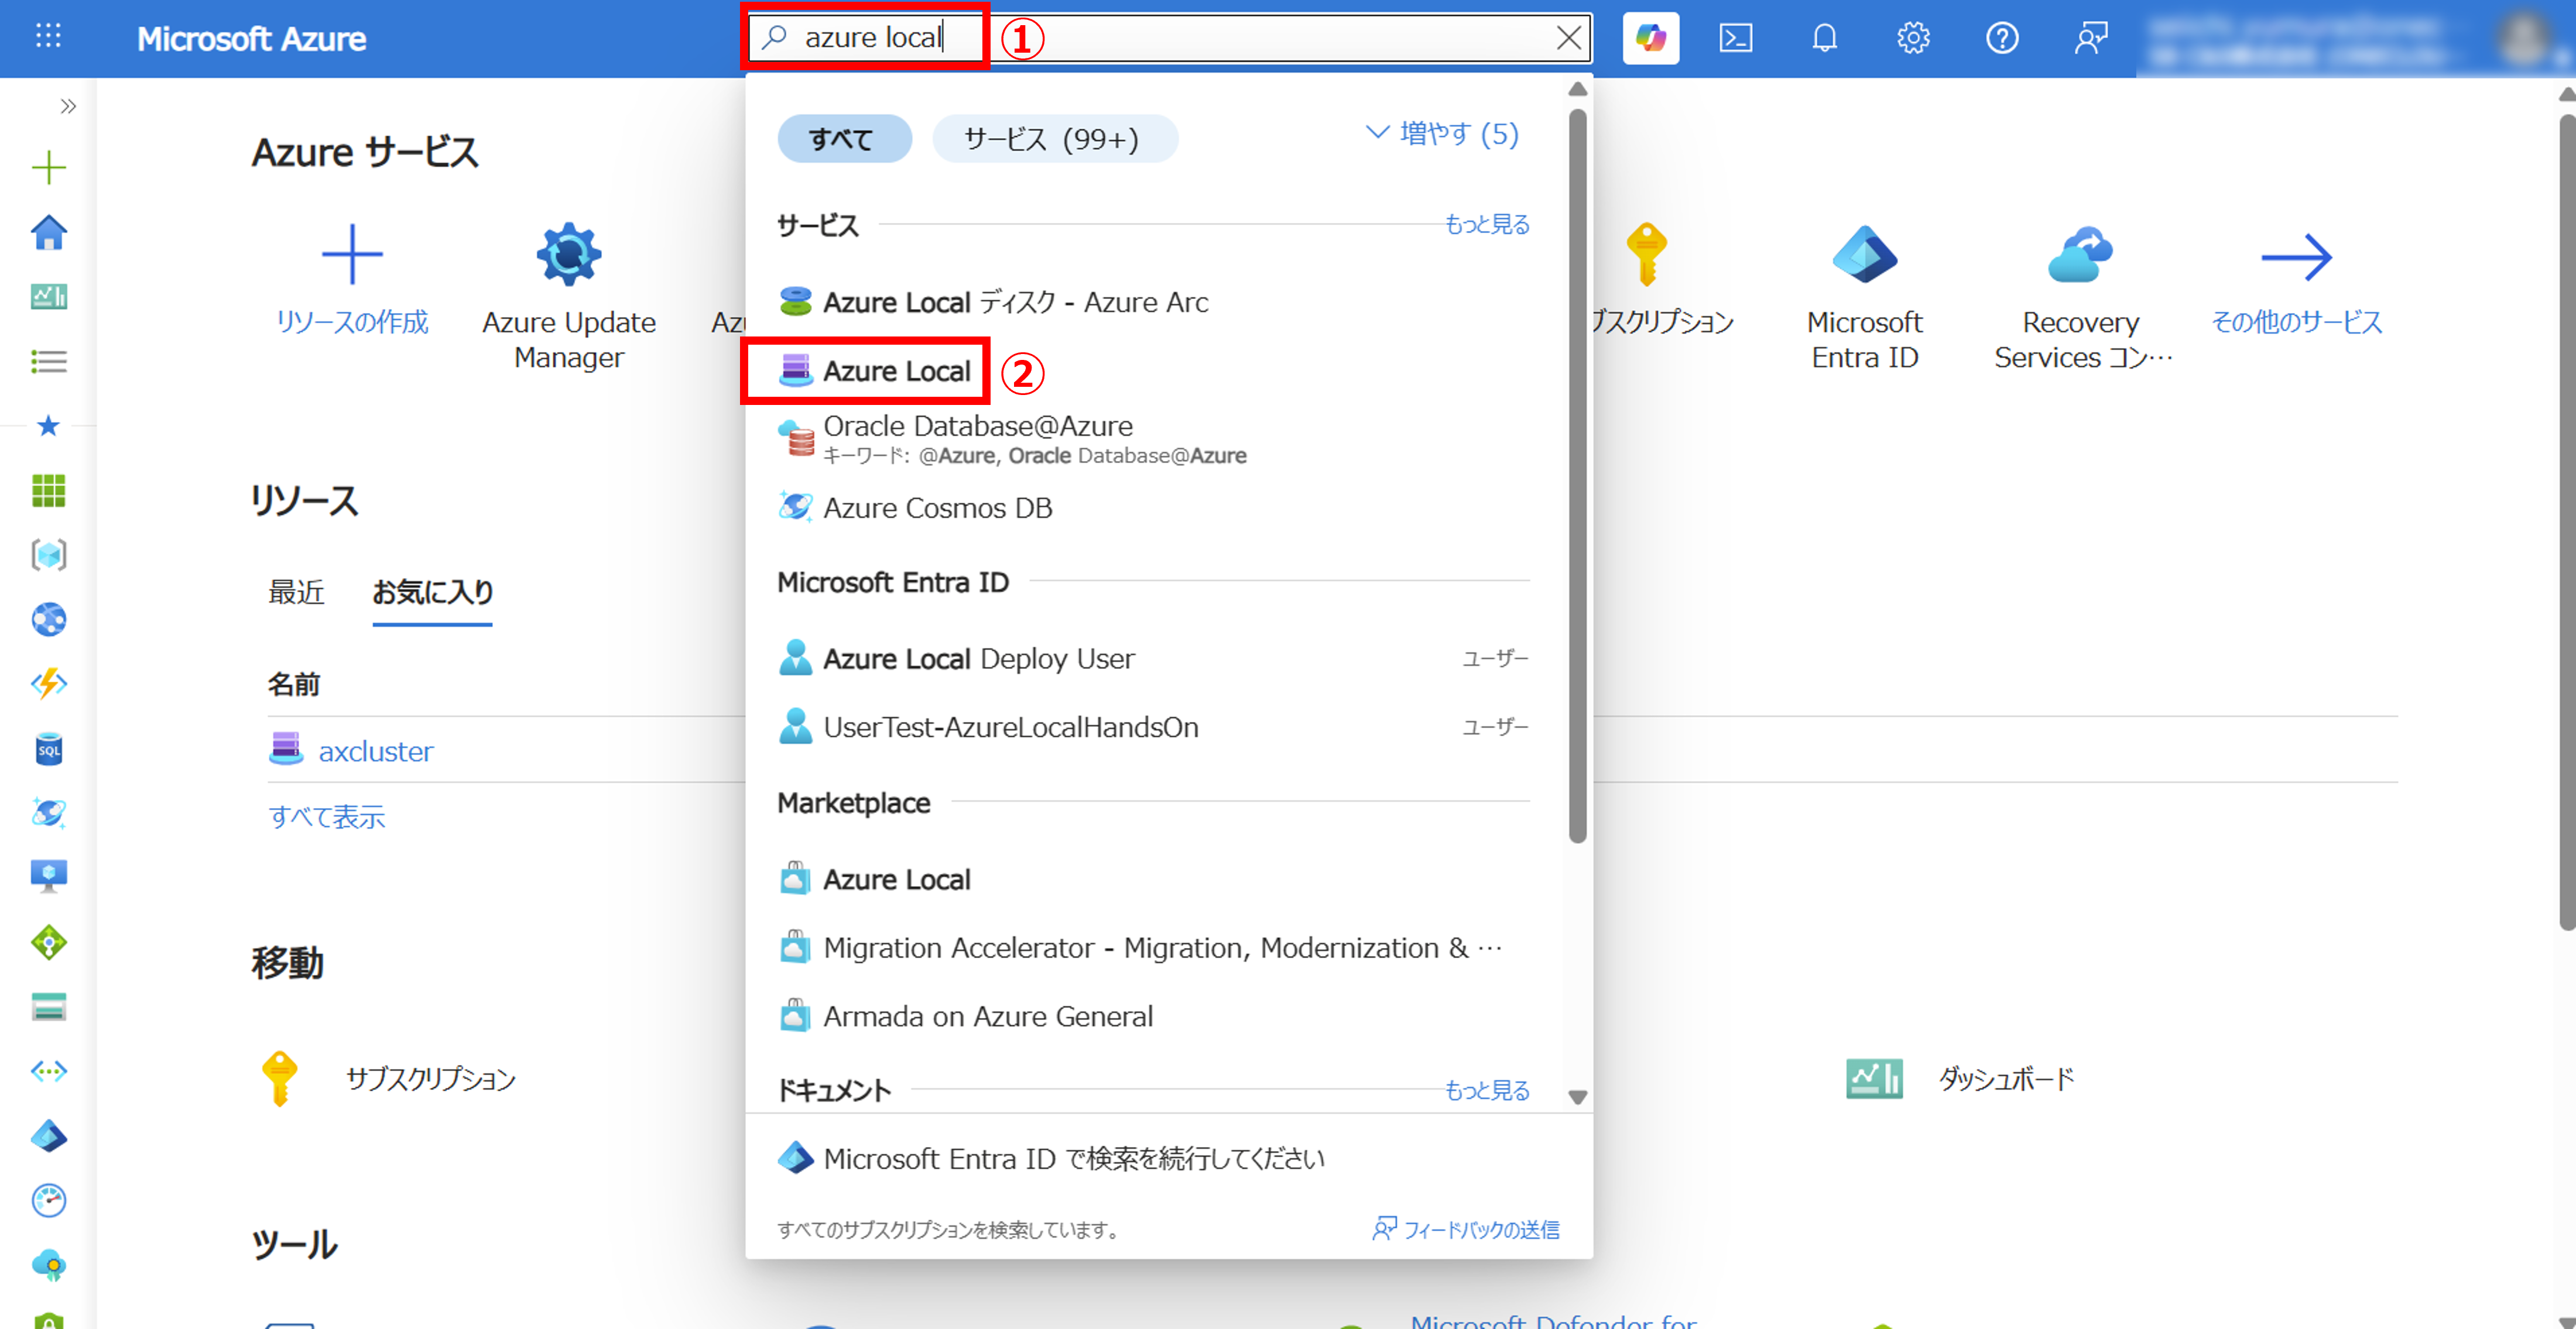This screenshot has height=1329, width=2576.
Task: Open Advisor cloud icon in sidebar
Action: pyautogui.click(x=48, y=1266)
